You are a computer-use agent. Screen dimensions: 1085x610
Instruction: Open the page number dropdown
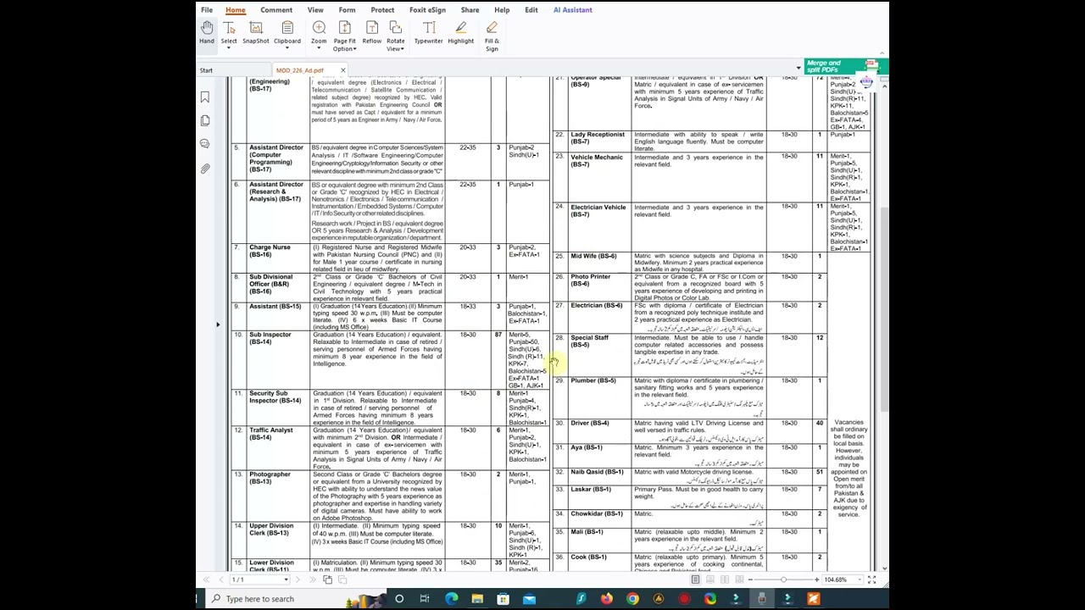pyautogui.click(x=286, y=579)
